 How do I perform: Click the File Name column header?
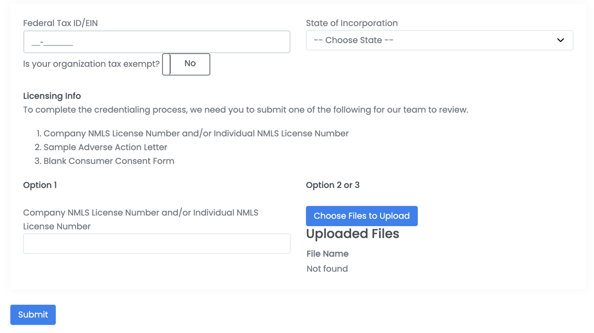pyautogui.click(x=327, y=253)
